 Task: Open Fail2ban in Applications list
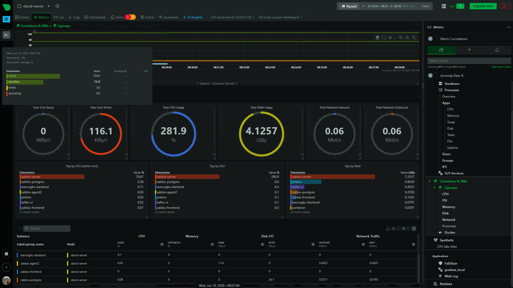pyautogui.click(x=451, y=263)
